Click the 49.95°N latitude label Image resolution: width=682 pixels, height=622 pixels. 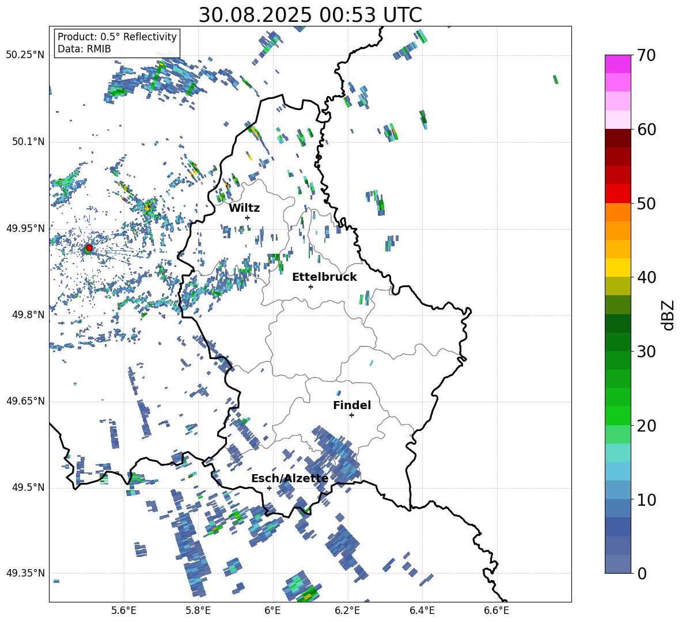pyautogui.click(x=25, y=228)
